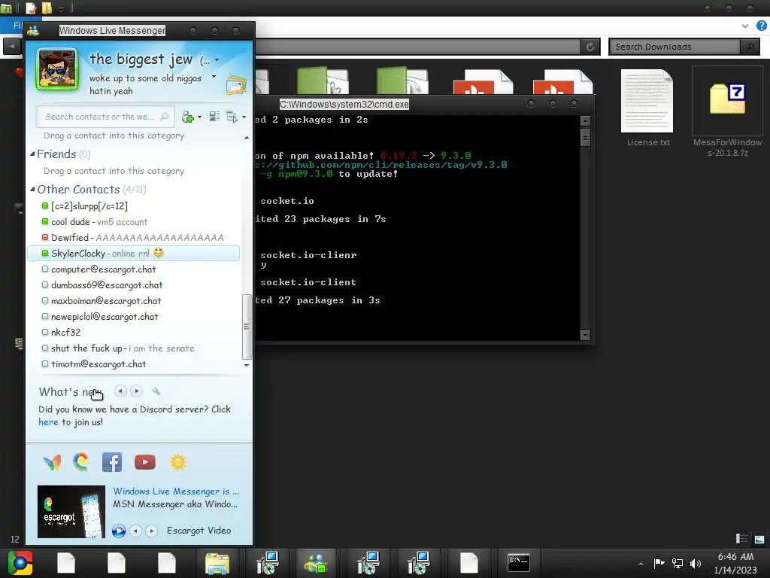The image size is (770, 578).
Task: Click the MSN butterfly icon
Action: tap(52, 462)
